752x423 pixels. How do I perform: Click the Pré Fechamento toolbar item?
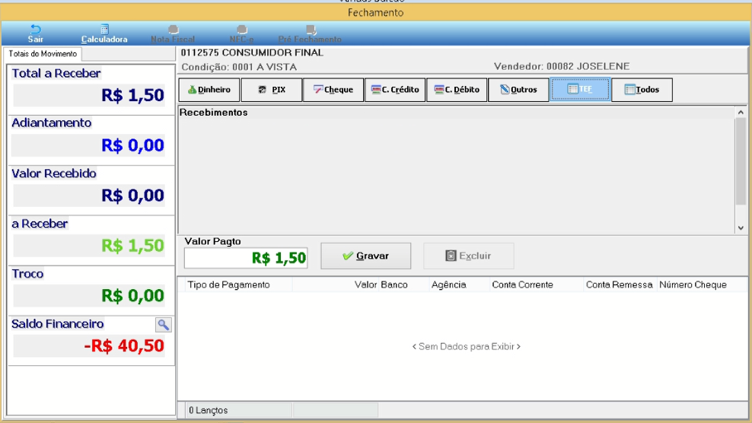pos(310,33)
